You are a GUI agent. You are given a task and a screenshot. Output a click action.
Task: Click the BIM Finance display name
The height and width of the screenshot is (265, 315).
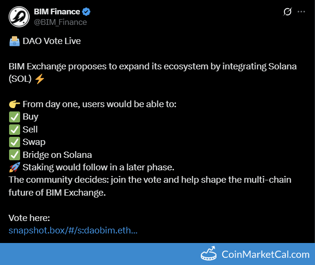pyautogui.click(x=57, y=11)
